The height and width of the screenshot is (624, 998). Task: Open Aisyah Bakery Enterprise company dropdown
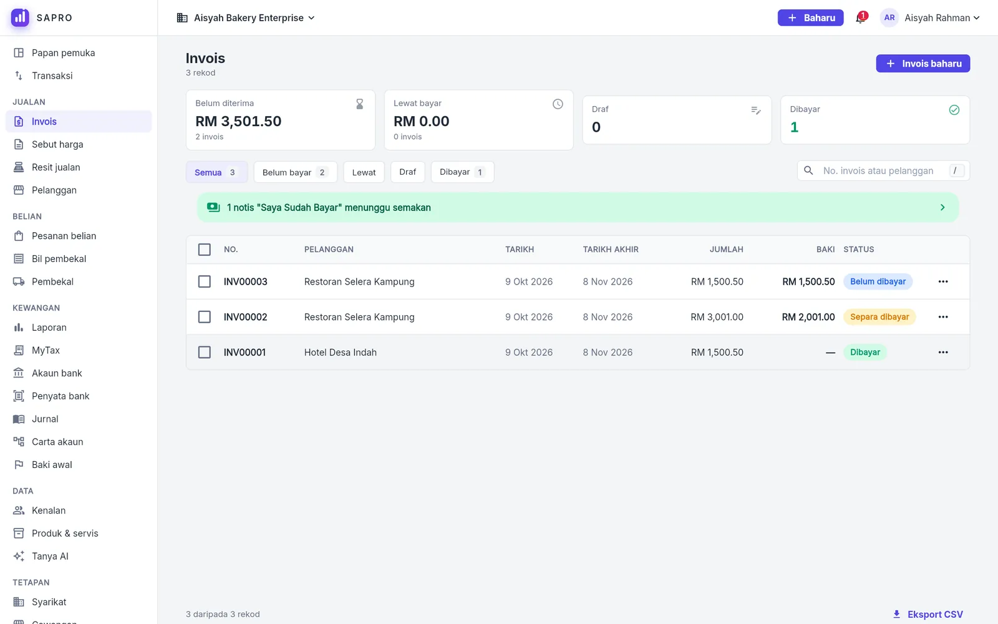tap(246, 17)
